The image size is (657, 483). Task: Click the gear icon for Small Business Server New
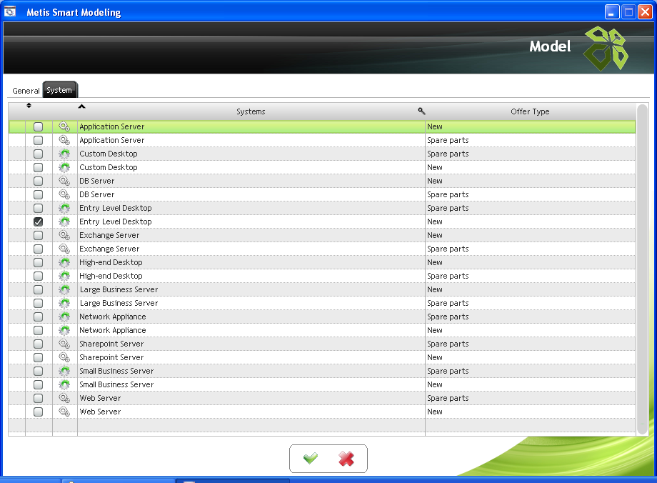(x=64, y=384)
